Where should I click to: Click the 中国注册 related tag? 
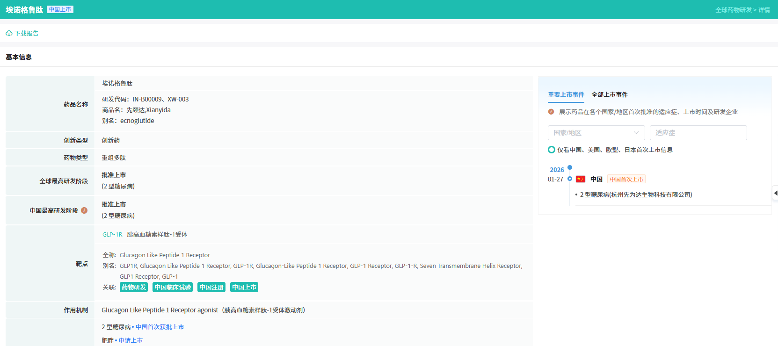point(211,287)
